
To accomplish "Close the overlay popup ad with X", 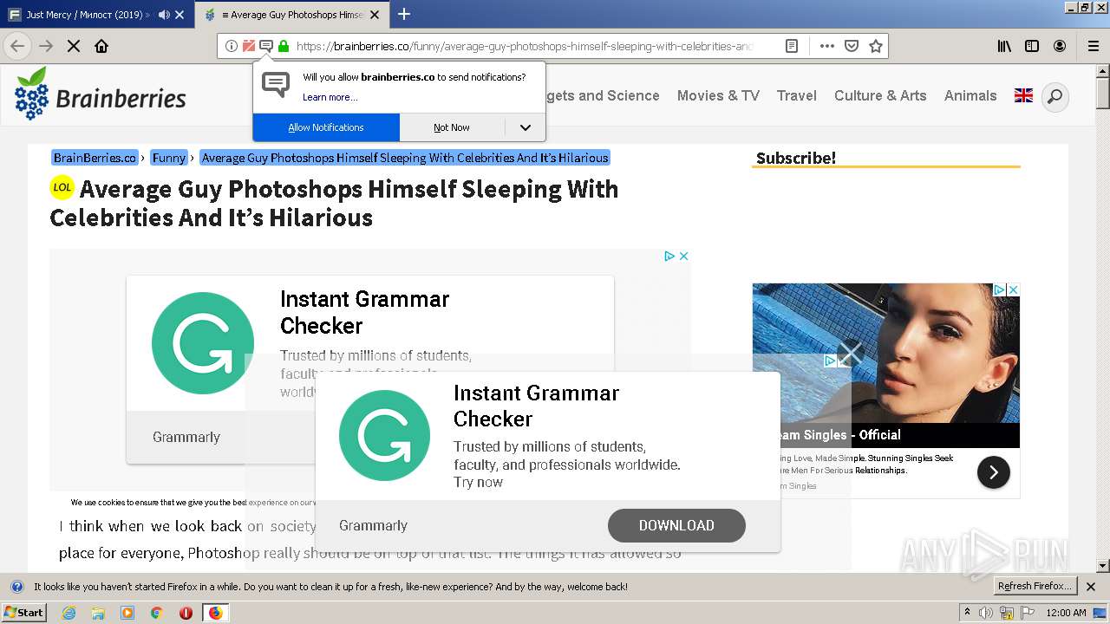I will pos(851,353).
